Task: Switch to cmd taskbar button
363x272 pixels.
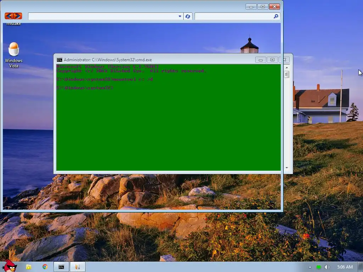Action: [61, 267]
